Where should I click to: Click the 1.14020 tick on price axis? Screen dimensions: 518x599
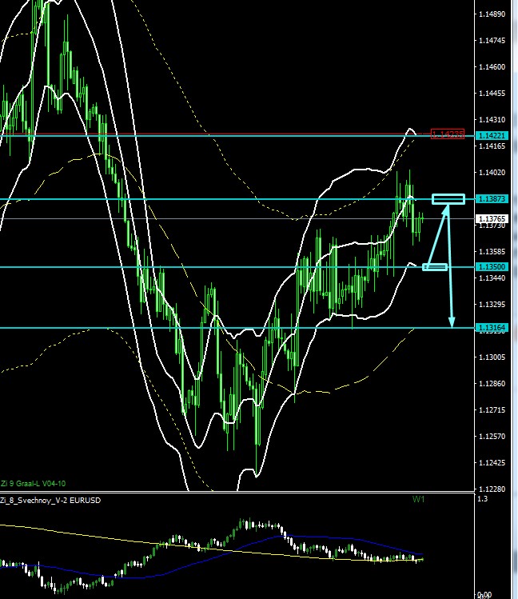pyautogui.click(x=492, y=172)
